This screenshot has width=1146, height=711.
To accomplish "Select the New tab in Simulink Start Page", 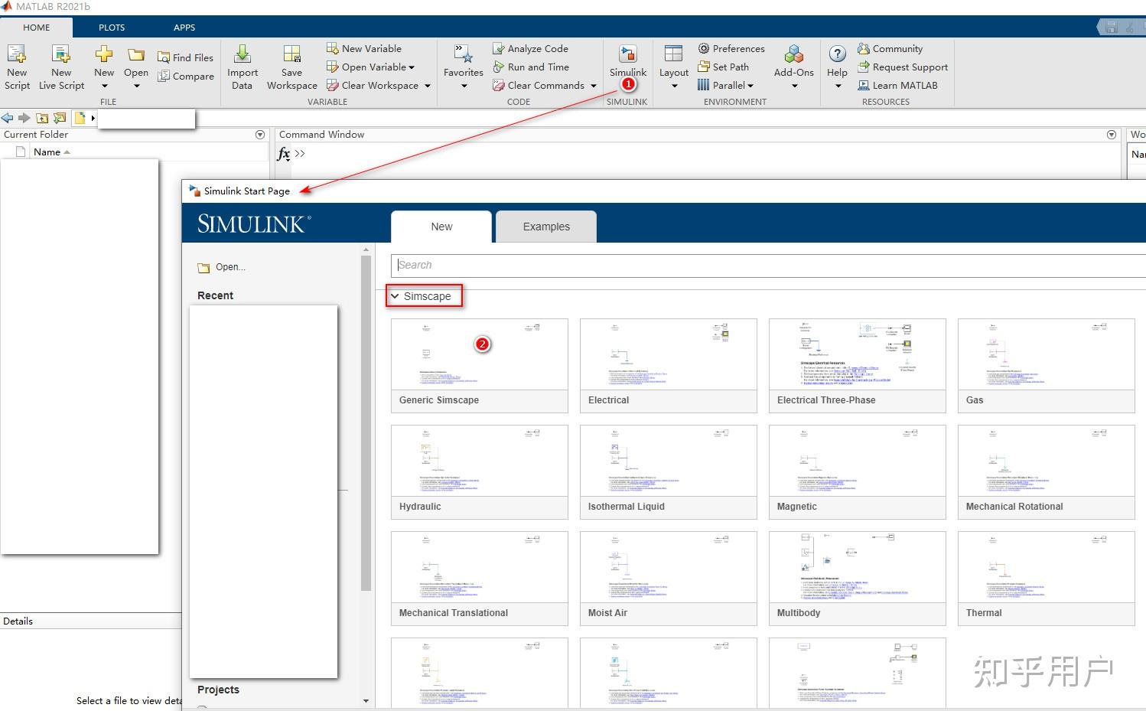I will point(441,227).
